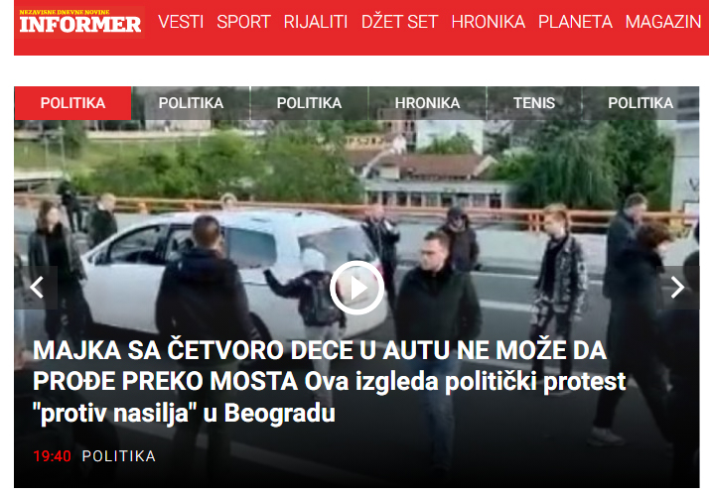
Task: Go to HRONIKA in top navigation
Action: (x=489, y=22)
